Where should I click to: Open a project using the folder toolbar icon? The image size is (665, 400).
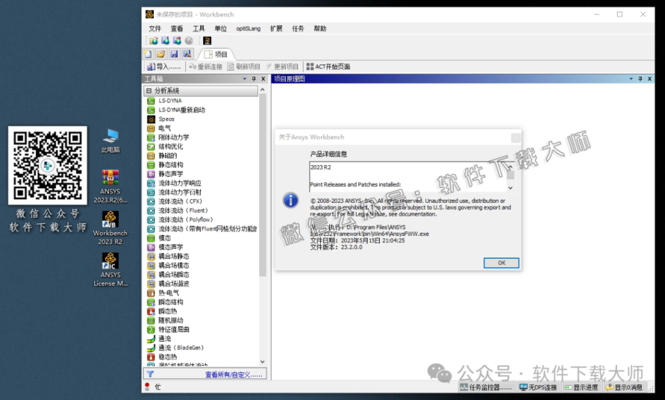point(160,53)
